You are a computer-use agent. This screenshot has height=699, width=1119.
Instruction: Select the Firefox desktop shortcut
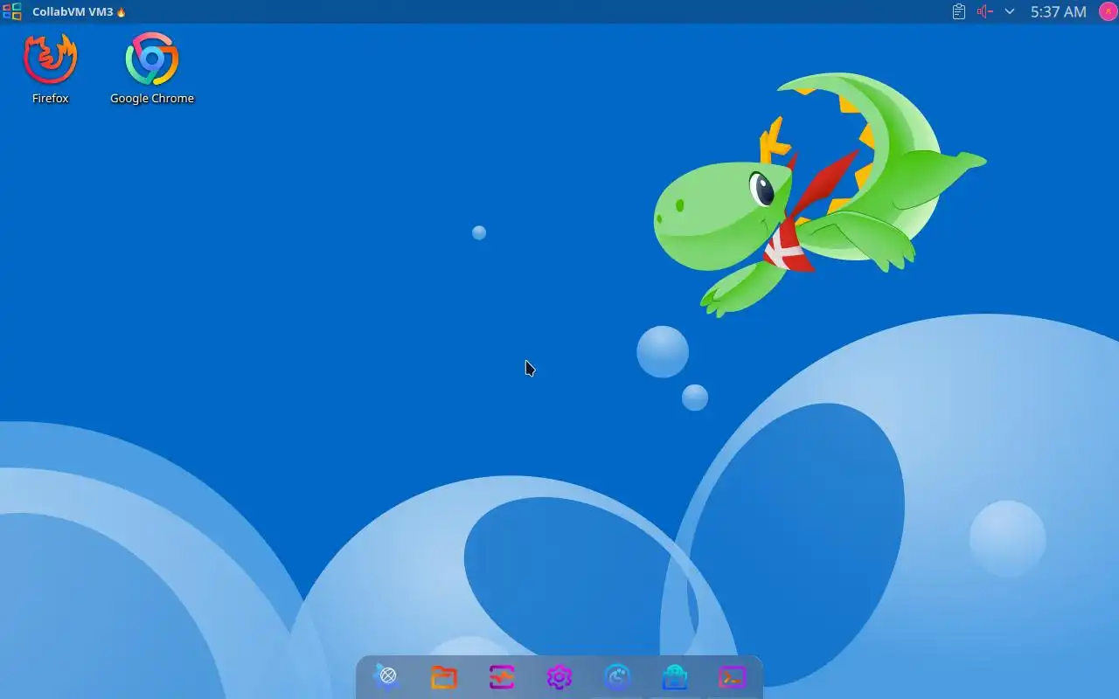50,69
